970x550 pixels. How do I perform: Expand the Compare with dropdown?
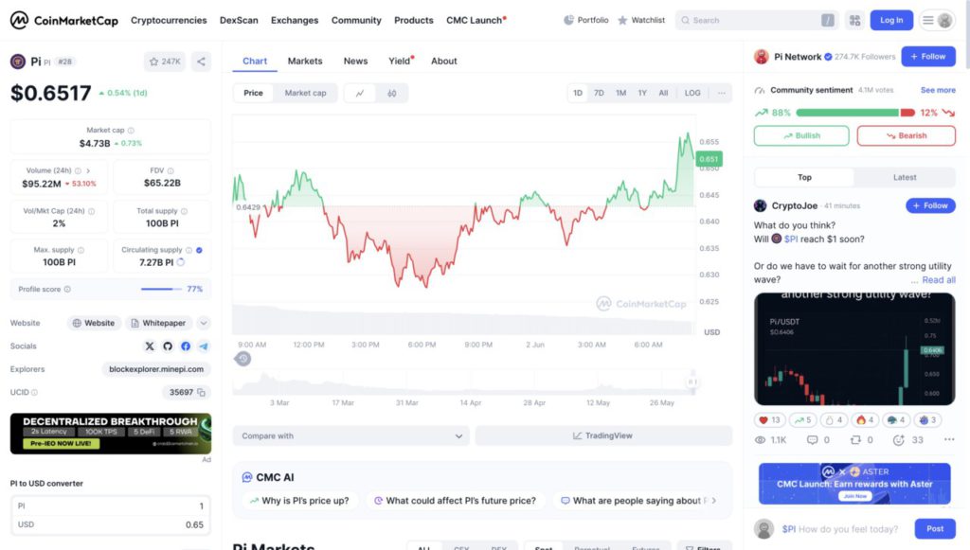point(350,435)
